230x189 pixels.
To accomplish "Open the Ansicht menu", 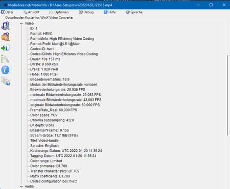I will (31, 12).
